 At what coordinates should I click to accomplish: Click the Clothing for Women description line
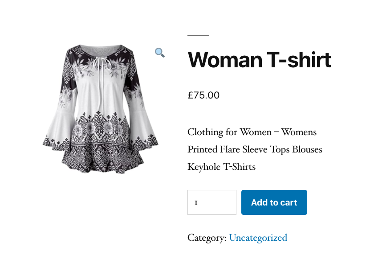(x=252, y=132)
